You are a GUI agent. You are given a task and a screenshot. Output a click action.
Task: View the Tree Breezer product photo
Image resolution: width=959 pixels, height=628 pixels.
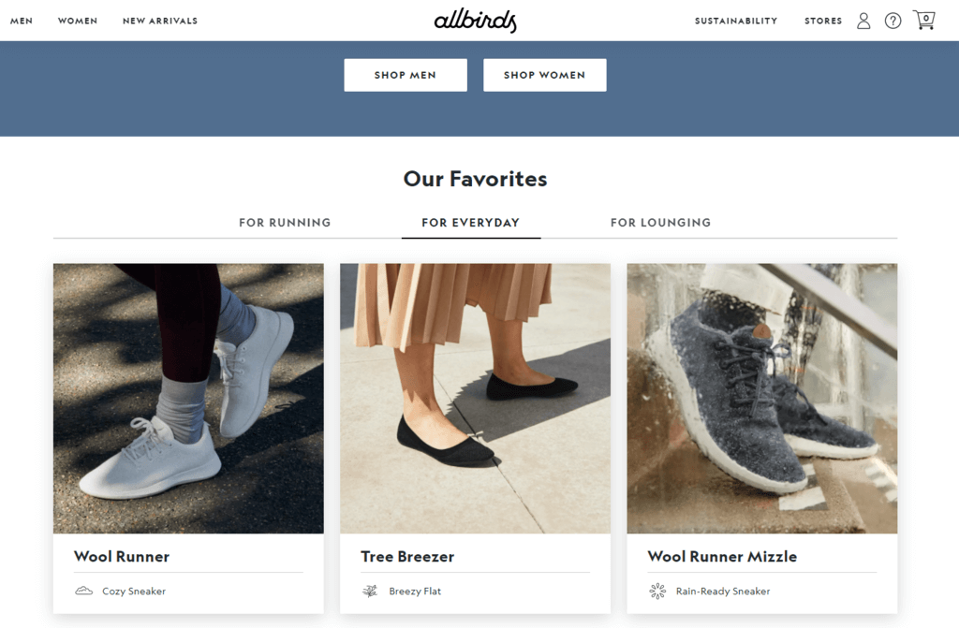pyautogui.click(x=475, y=397)
